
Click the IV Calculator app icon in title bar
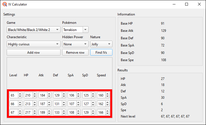(4, 4)
